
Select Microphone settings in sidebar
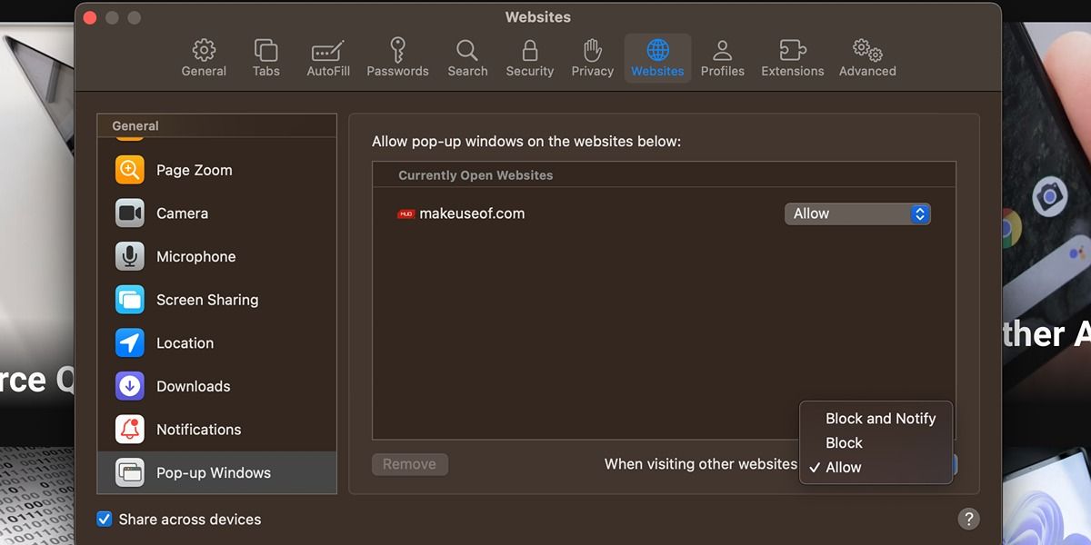195,256
